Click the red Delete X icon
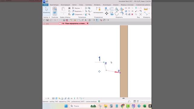 tap(132, 14)
